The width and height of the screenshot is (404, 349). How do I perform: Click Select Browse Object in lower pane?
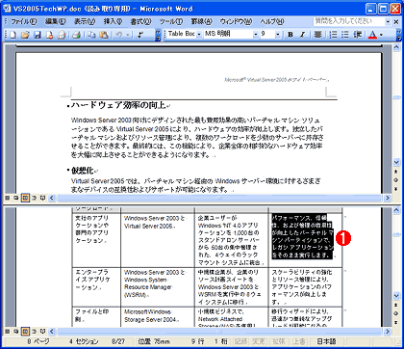(x=396, y=313)
